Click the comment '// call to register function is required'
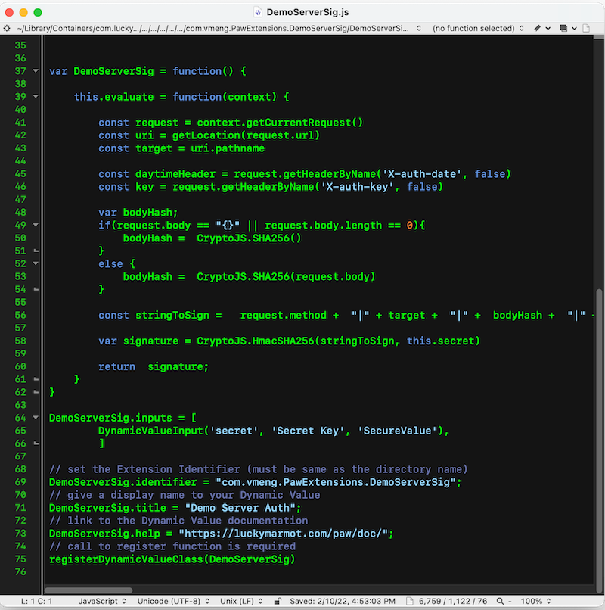 [172, 546]
